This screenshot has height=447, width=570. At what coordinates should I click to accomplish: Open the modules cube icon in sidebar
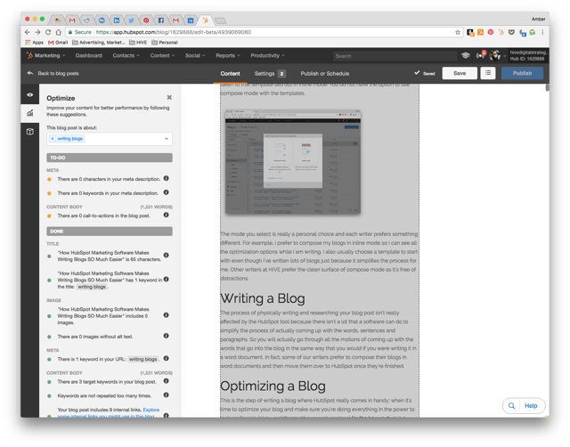point(29,132)
